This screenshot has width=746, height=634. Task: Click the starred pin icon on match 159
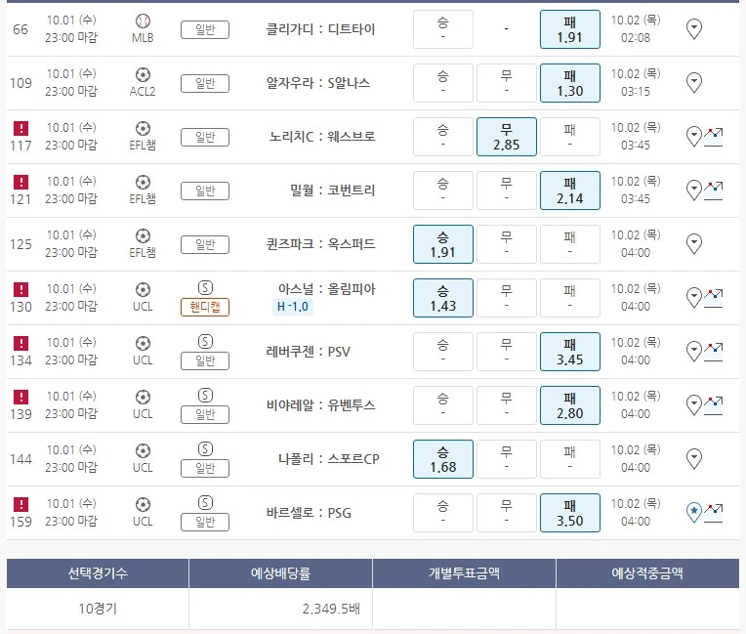click(694, 512)
